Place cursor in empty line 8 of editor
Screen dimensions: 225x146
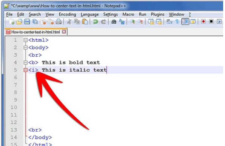(x=125, y=92)
